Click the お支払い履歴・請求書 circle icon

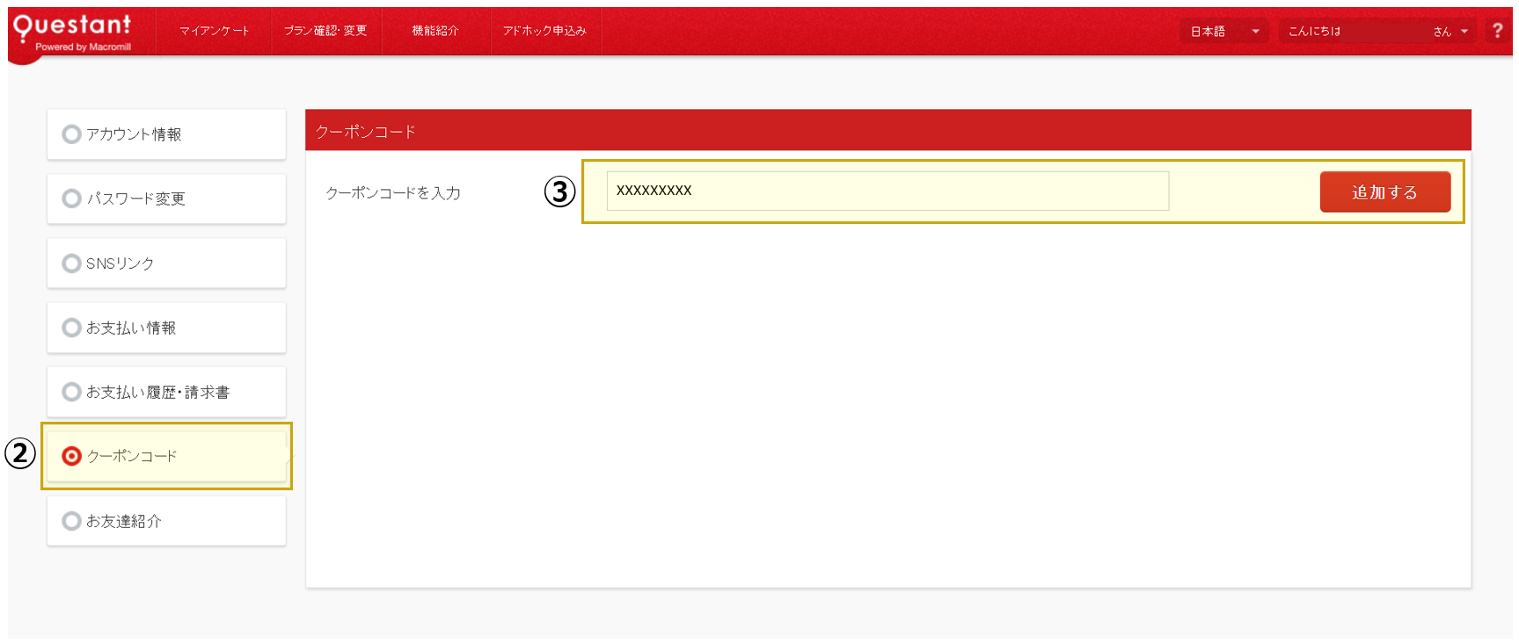click(71, 392)
